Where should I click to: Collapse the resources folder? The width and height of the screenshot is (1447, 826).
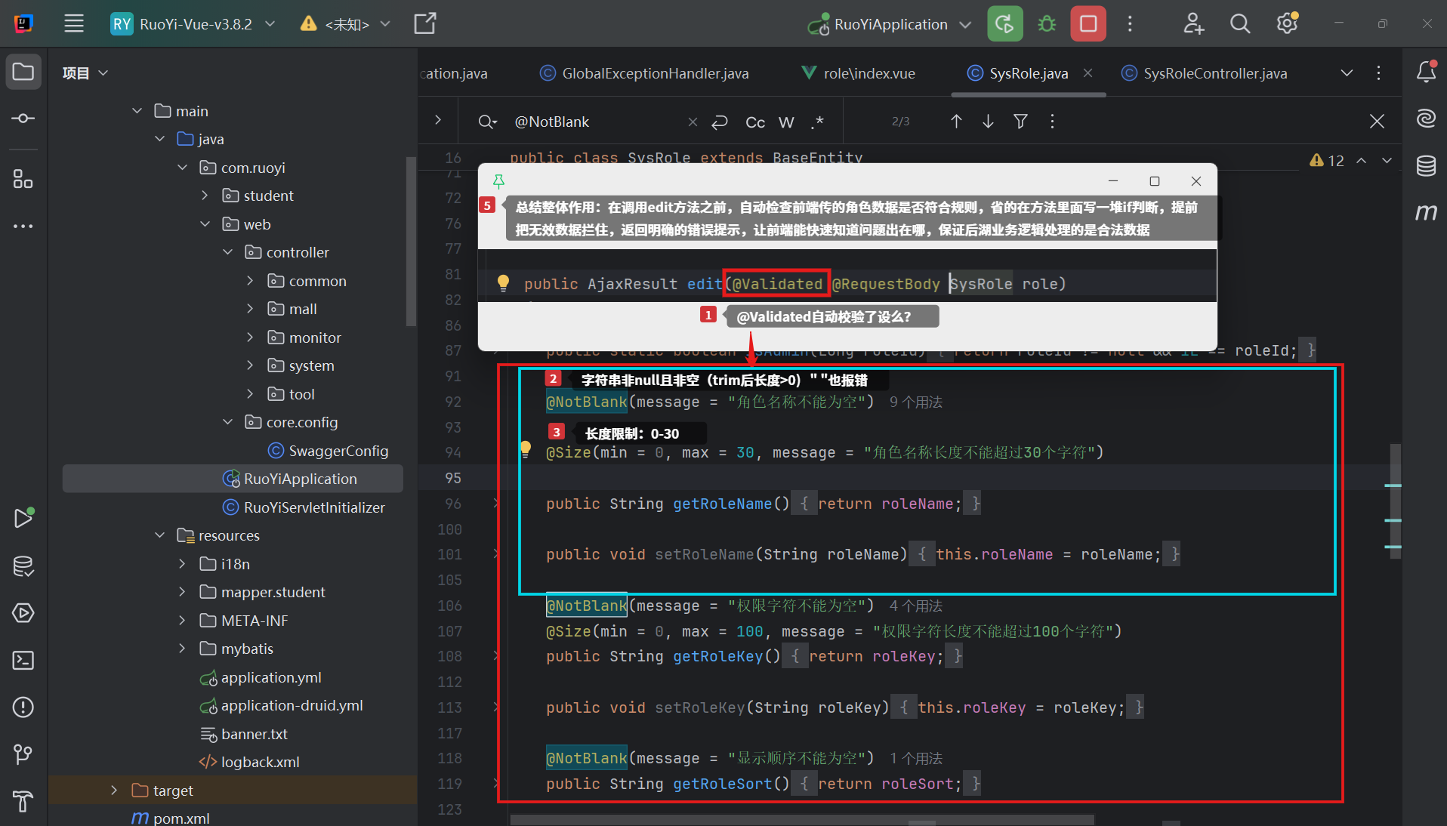point(159,535)
